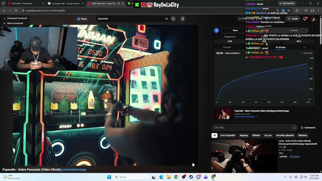Open the taskbar clock showing 12:04 AM

314,177
